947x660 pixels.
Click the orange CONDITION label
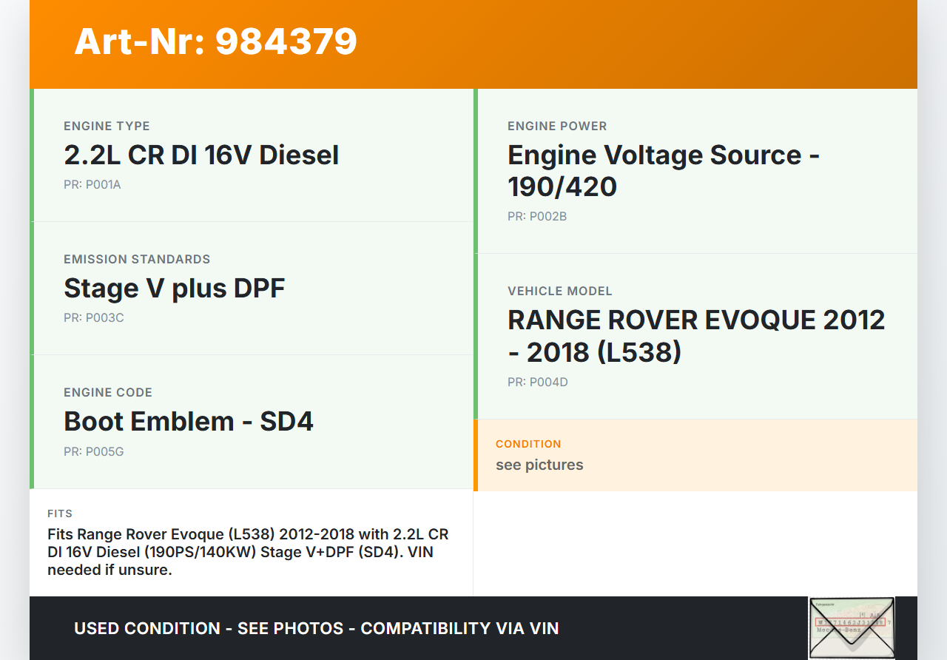pyautogui.click(x=528, y=444)
